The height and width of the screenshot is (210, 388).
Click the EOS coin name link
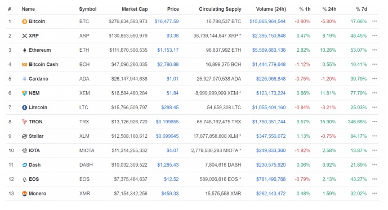point(34,180)
